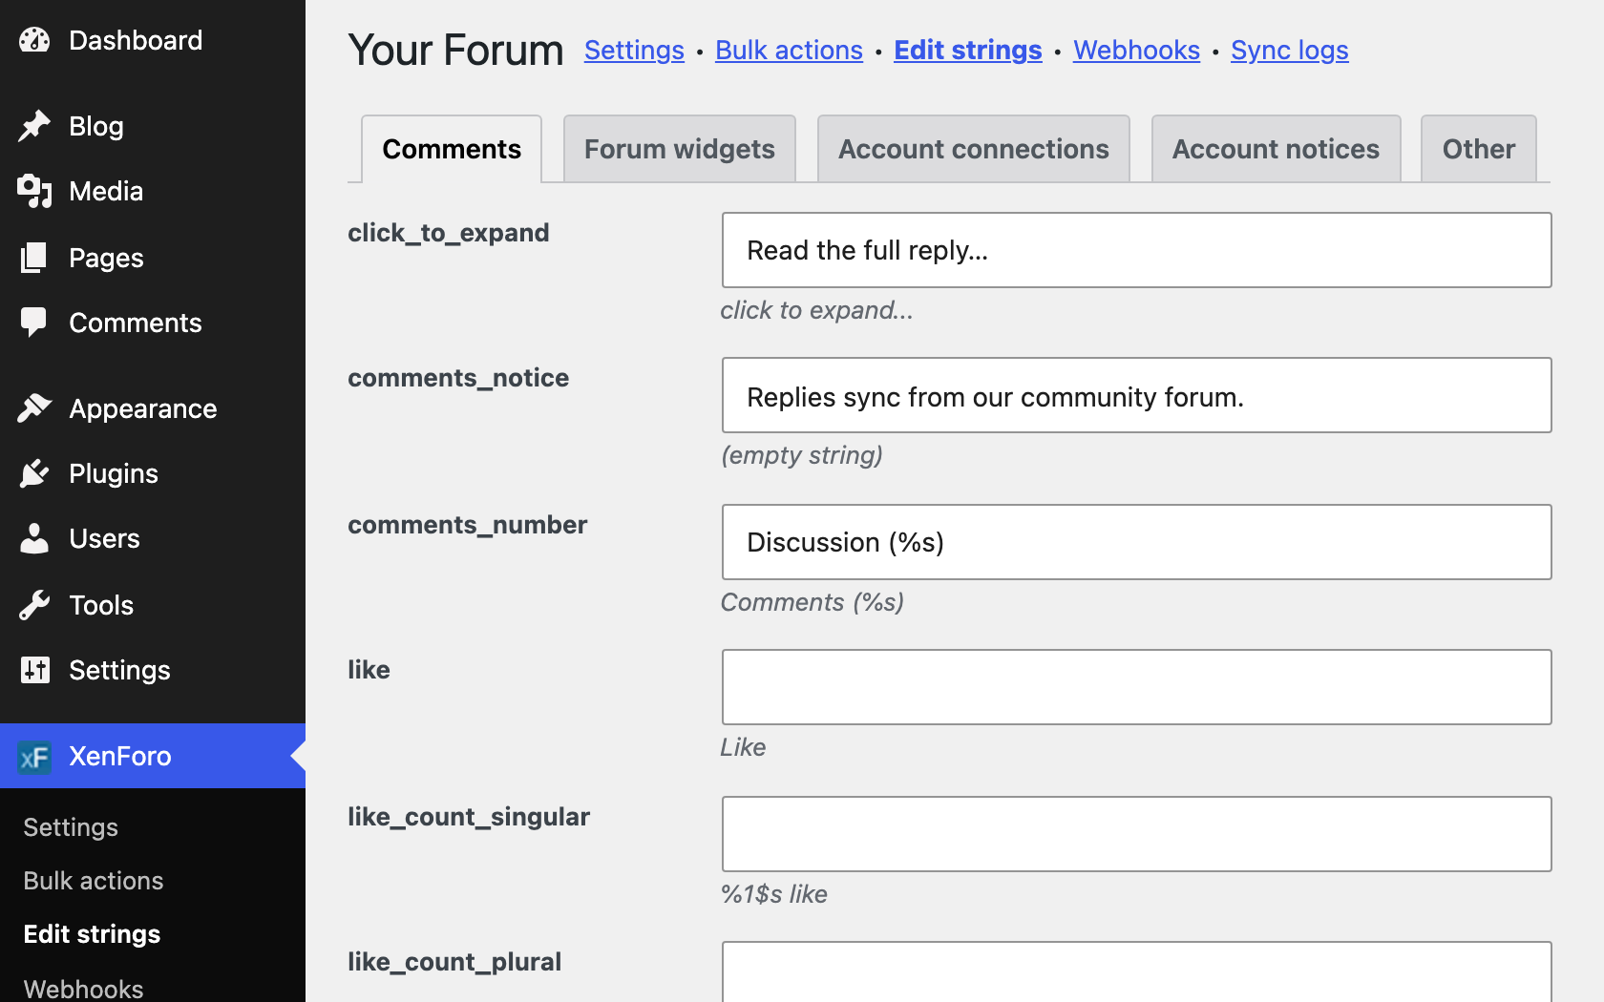Focus the click_to_expand text field
This screenshot has height=1002, width=1604.
(x=1136, y=250)
